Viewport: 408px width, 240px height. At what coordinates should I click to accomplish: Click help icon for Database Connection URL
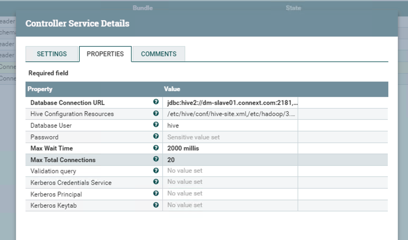156,102
